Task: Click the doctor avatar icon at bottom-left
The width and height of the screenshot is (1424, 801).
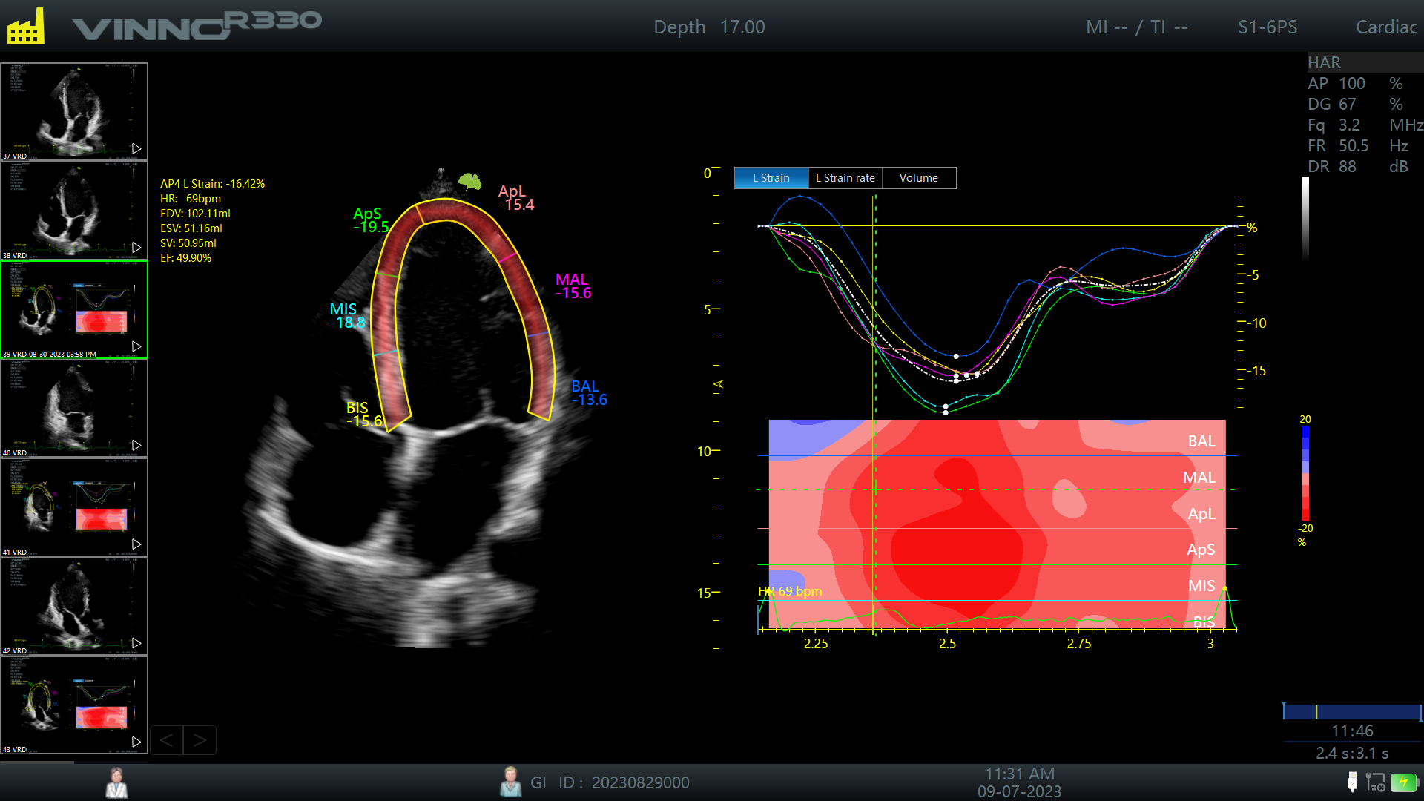Action: pyautogui.click(x=116, y=782)
